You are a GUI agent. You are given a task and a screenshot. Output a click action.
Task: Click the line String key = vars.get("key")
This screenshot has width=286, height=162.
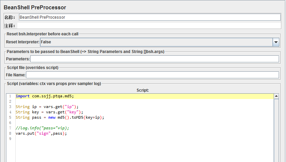pyautogui.click(x=49, y=112)
